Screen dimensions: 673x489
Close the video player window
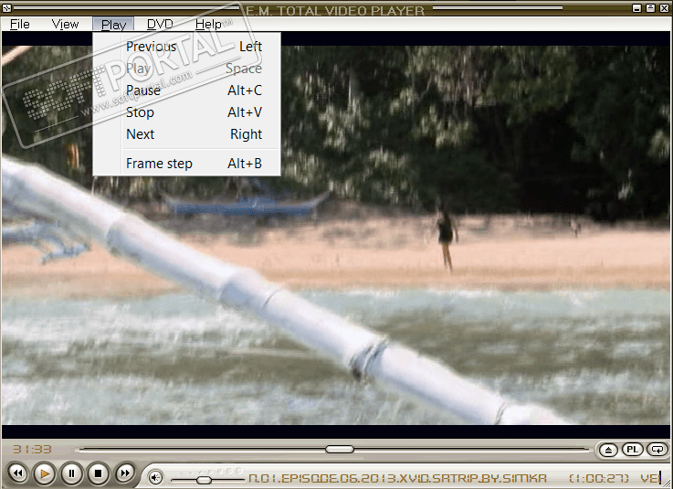[x=664, y=7]
